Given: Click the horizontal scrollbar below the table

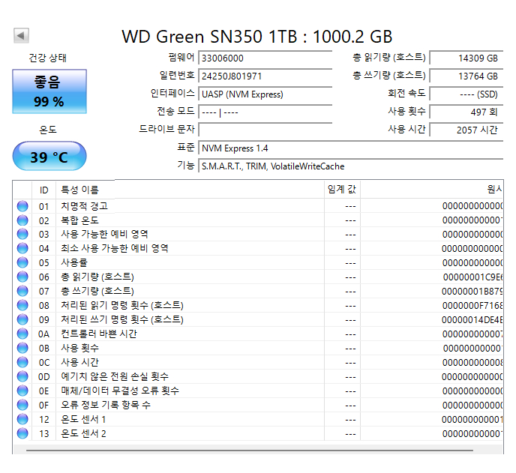Looking at the screenshot, I should [x=250, y=450].
